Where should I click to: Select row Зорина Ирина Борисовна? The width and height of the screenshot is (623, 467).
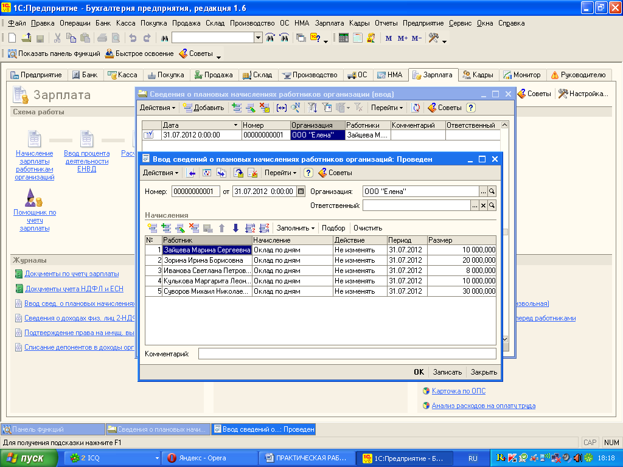tap(321, 260)
